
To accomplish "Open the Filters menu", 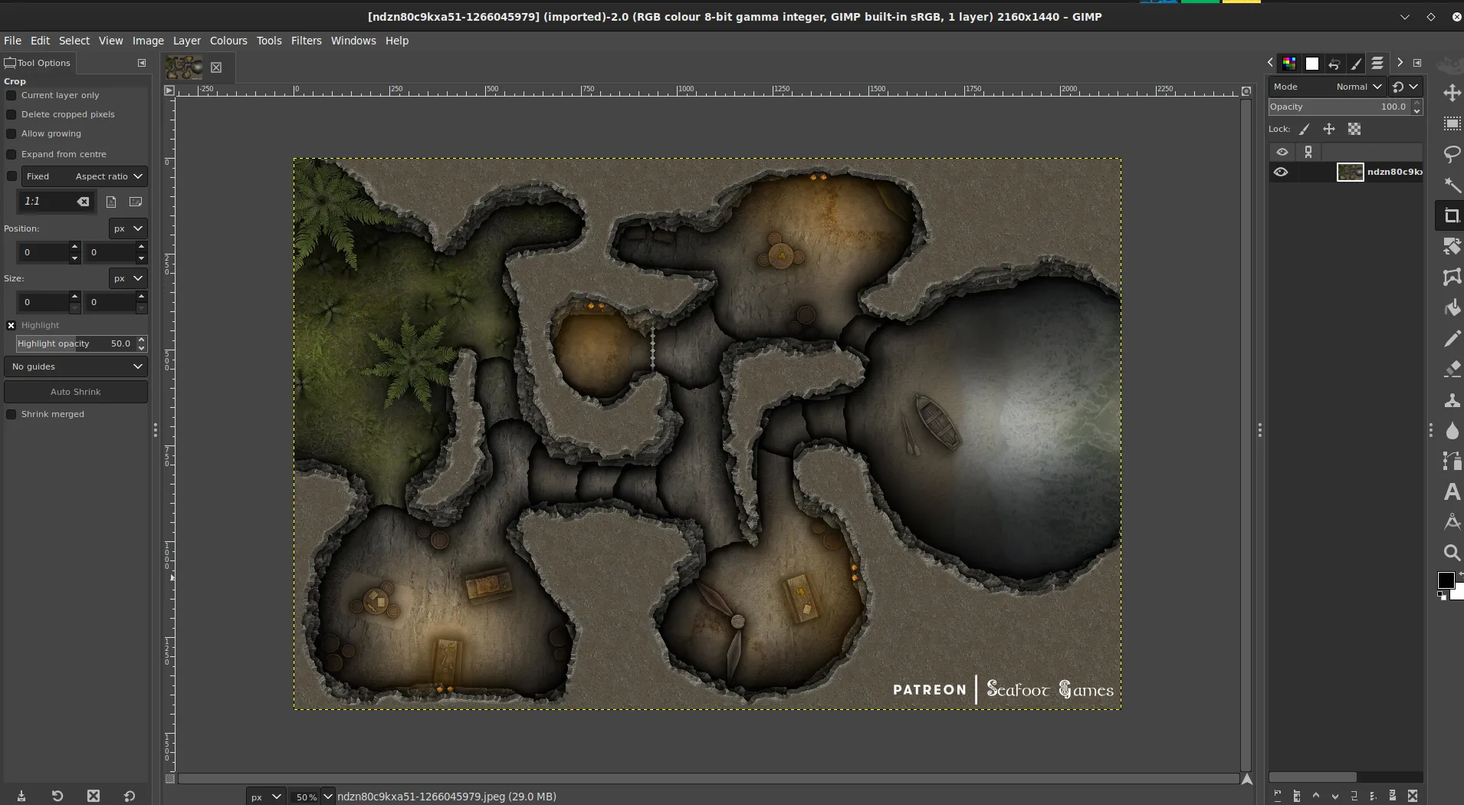I will coord(306,41).
